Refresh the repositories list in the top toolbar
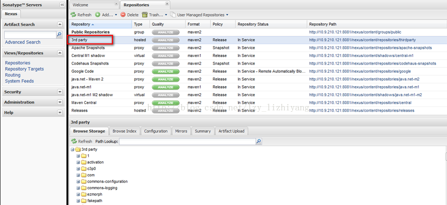The image size is (447, 205). [81, 15]
